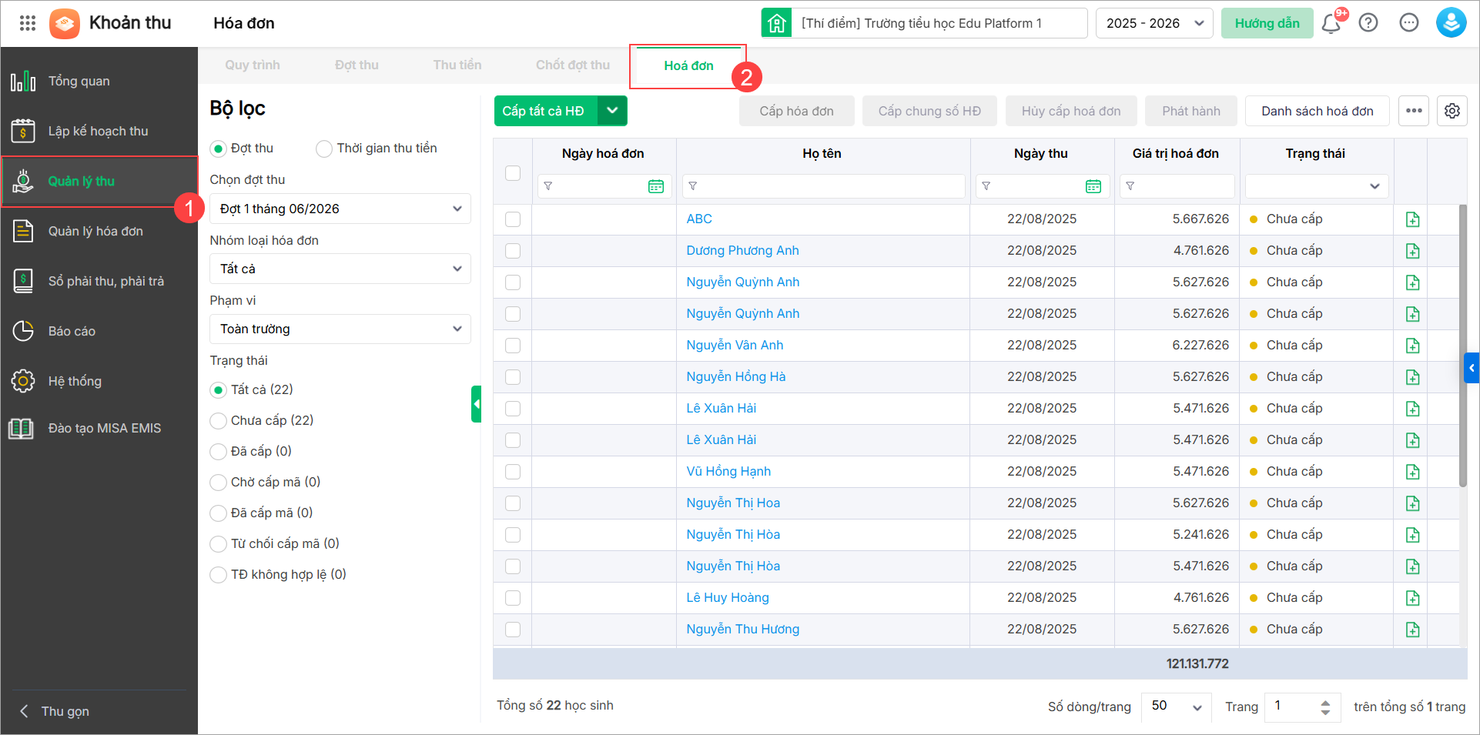This screenshot has height=735, width=1480.
Task: Open the user avatar profile menu
Action: 1451,23
